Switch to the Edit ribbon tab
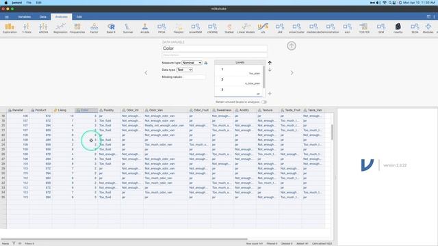Image resolution: width=438 pixels, height=246 pixels. pos(79,17)
